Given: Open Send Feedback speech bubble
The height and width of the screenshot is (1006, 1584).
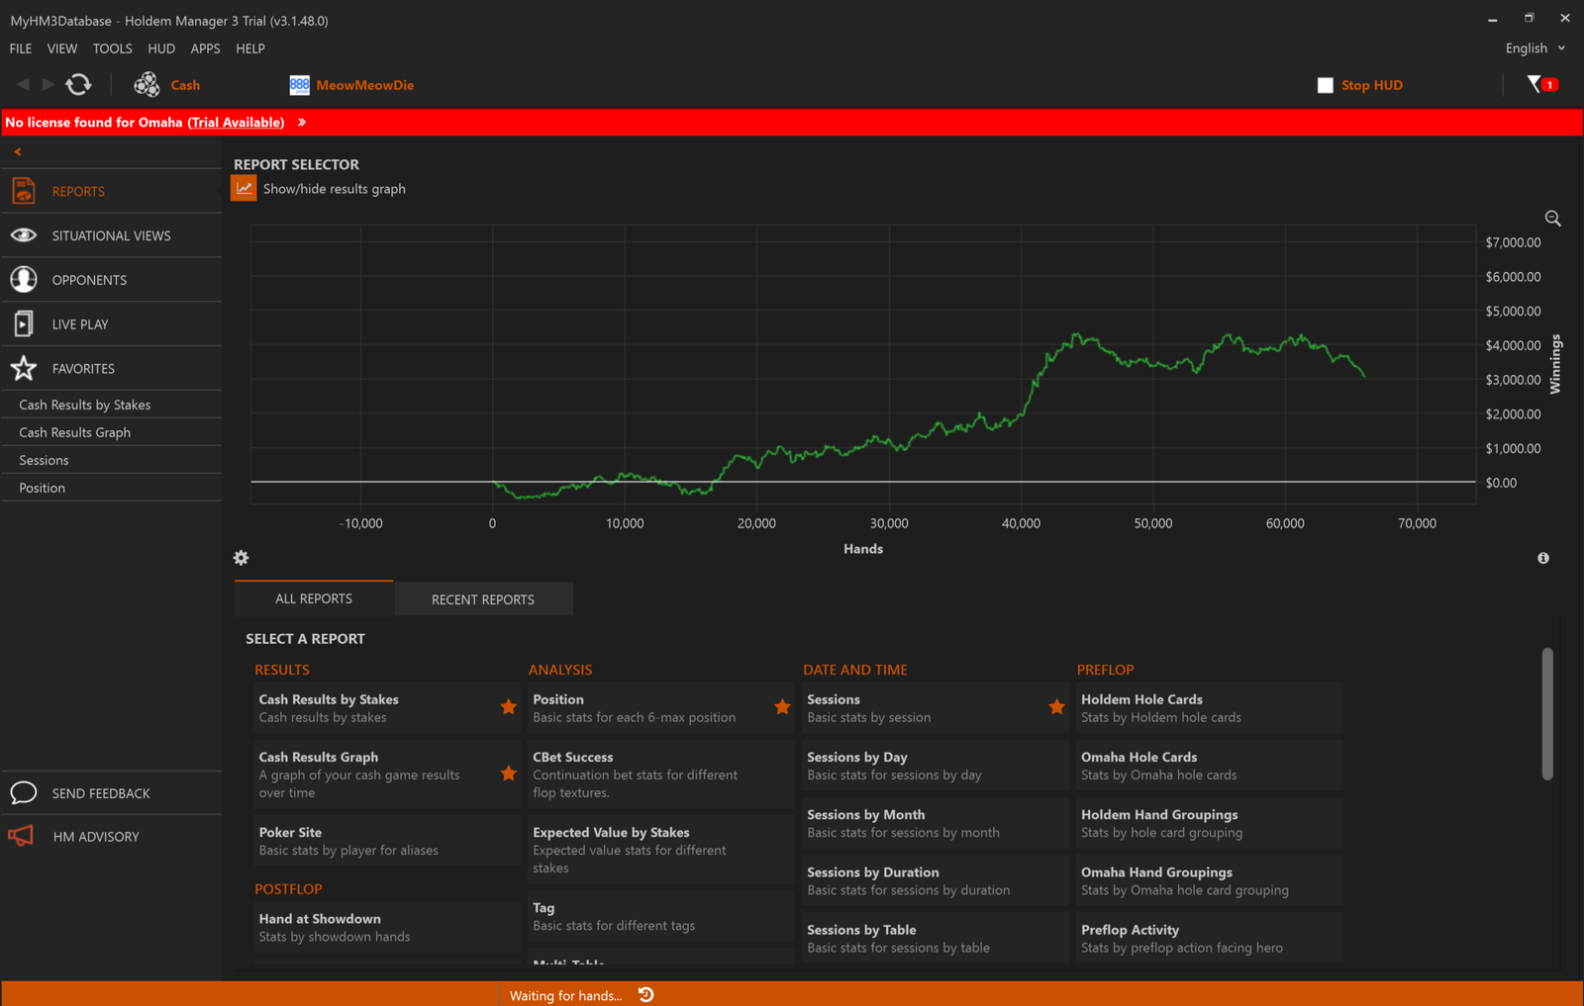Looking at the screenshot, I should point(24,792).
